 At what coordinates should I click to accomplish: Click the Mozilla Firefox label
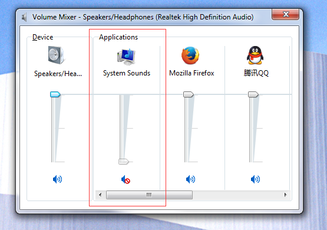191,73
